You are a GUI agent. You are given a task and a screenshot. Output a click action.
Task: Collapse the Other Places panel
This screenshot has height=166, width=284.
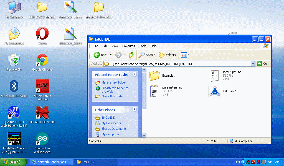(x=135, y=110)
